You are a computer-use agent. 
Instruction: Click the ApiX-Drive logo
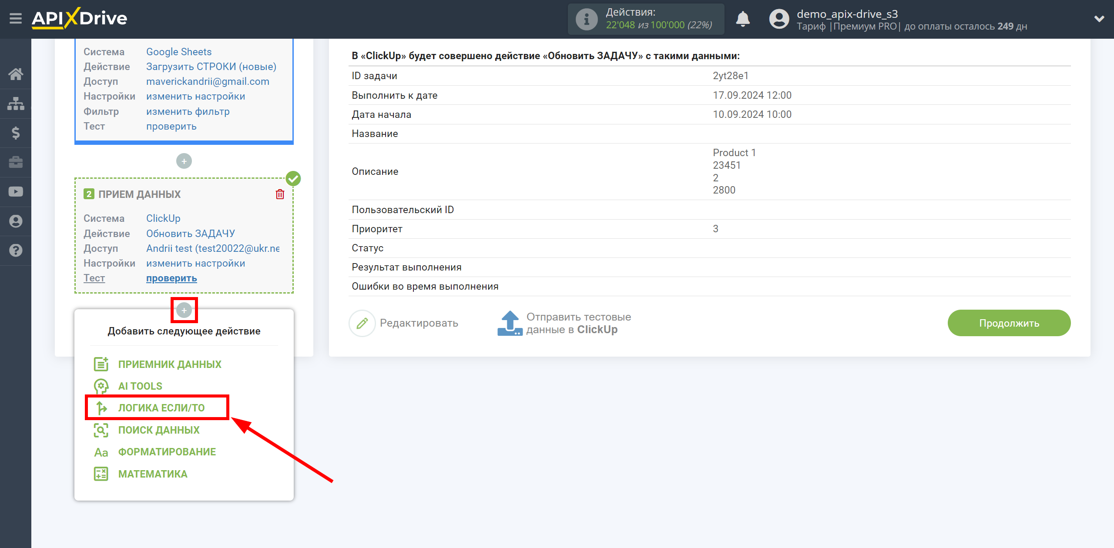click(79, 18)
